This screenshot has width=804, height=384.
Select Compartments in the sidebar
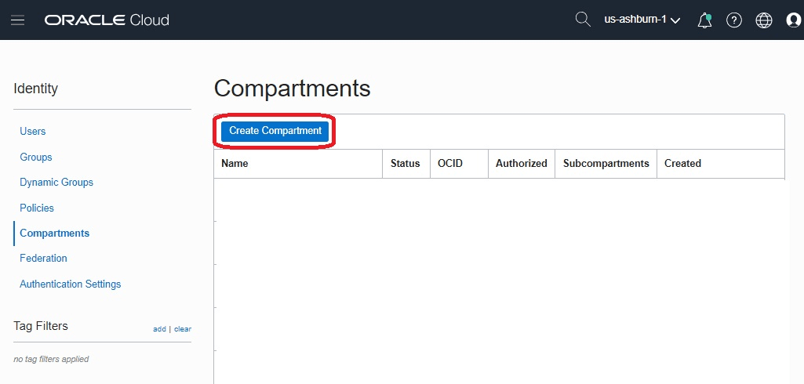55,233
